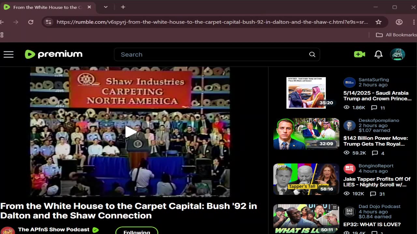Open Jake Tapper Profits Off Of LIES title
Screen dimensions: 417x234
pyautogui.click(x=377, y=182)
